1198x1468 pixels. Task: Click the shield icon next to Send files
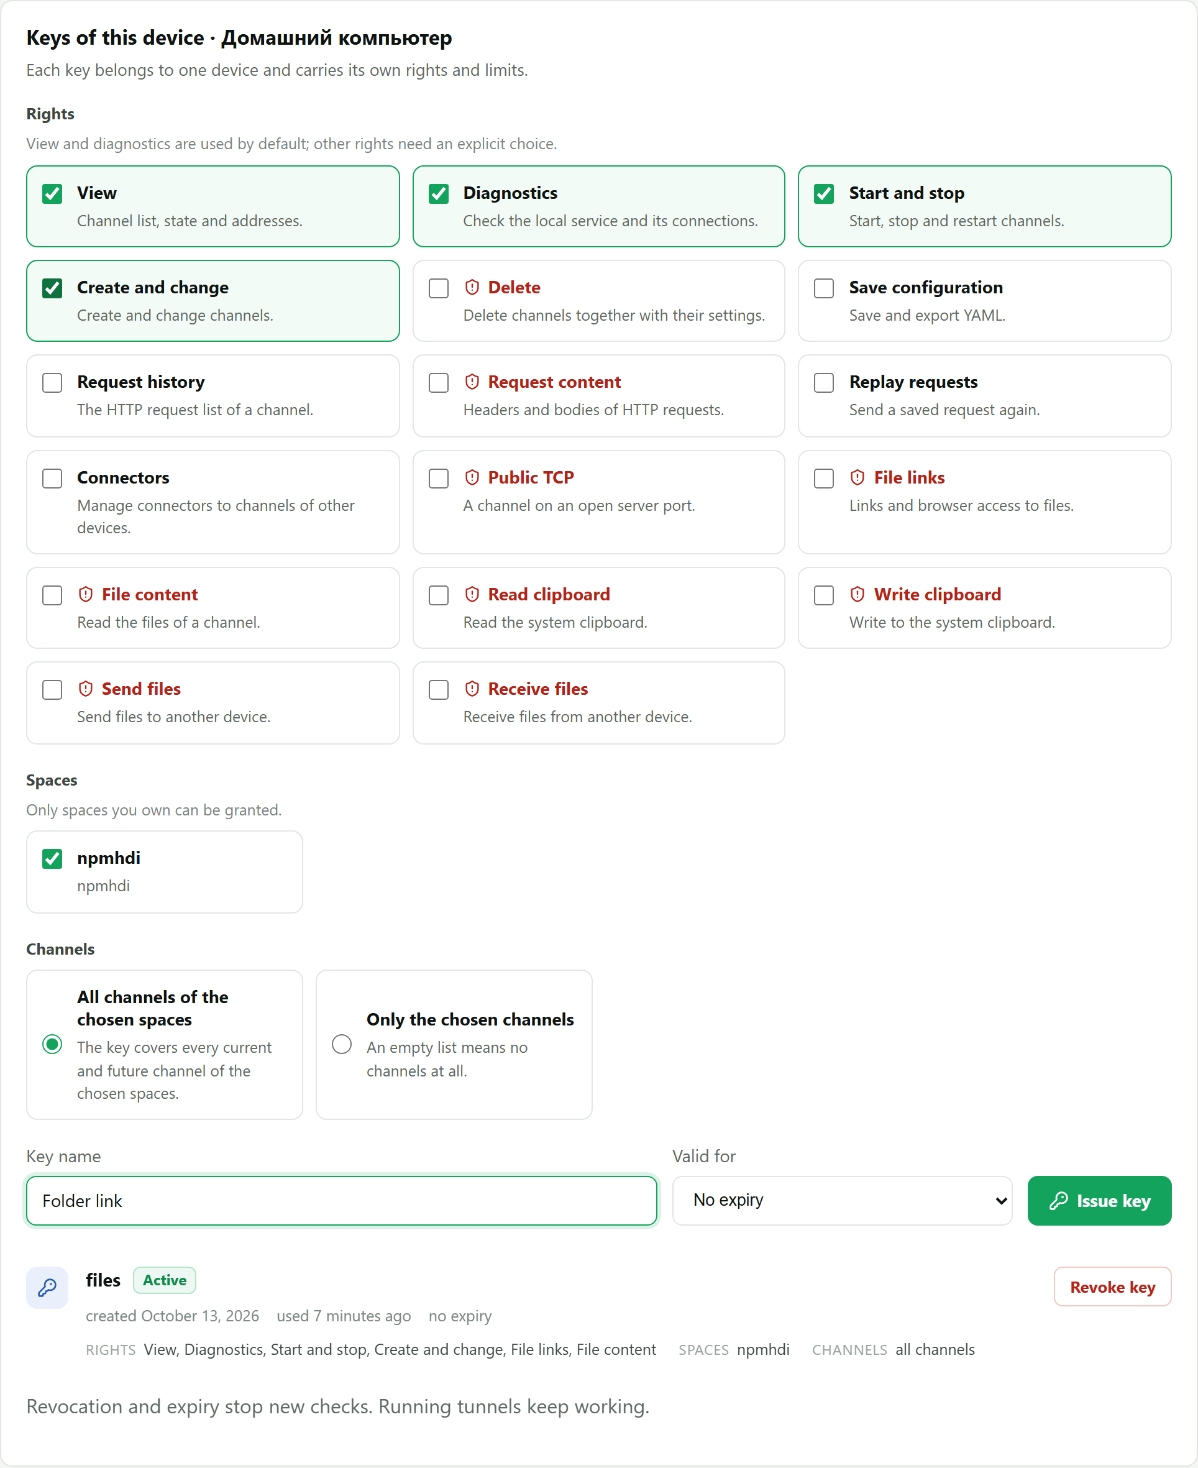[86, 689]
